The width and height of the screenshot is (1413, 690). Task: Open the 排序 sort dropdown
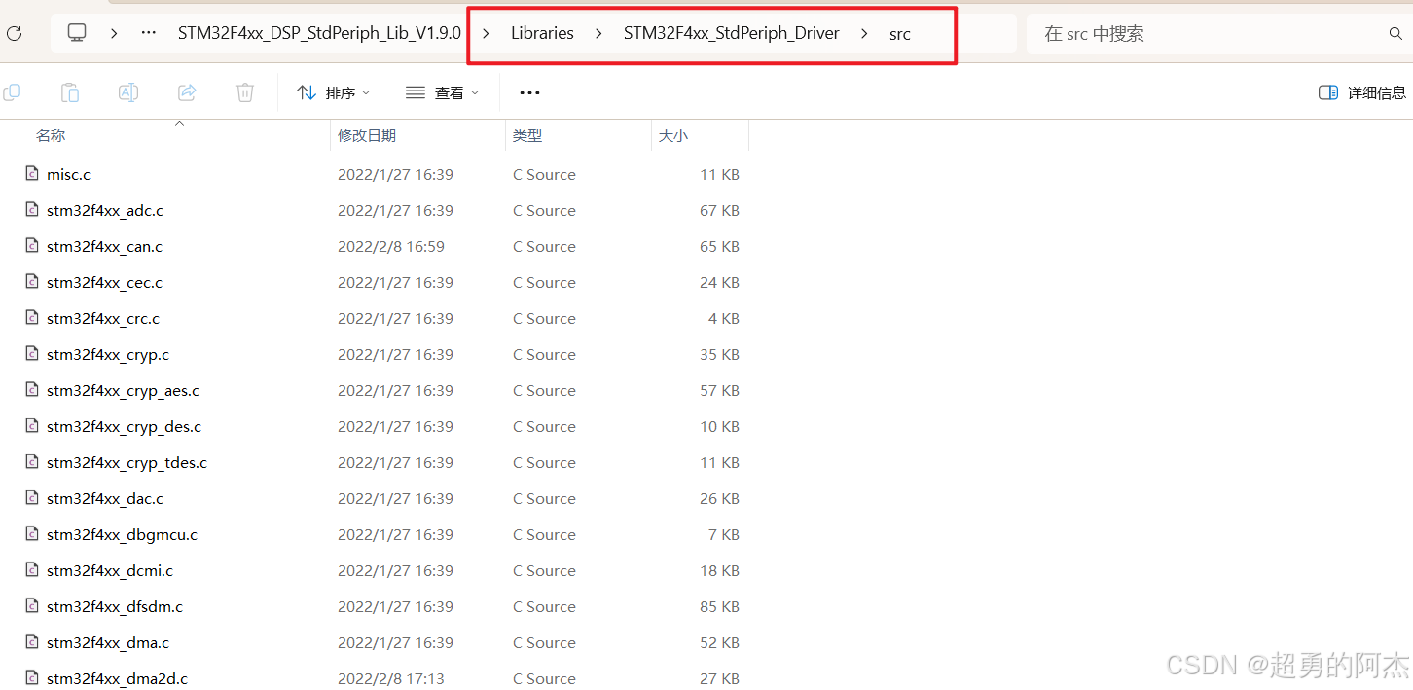point(334,92)
